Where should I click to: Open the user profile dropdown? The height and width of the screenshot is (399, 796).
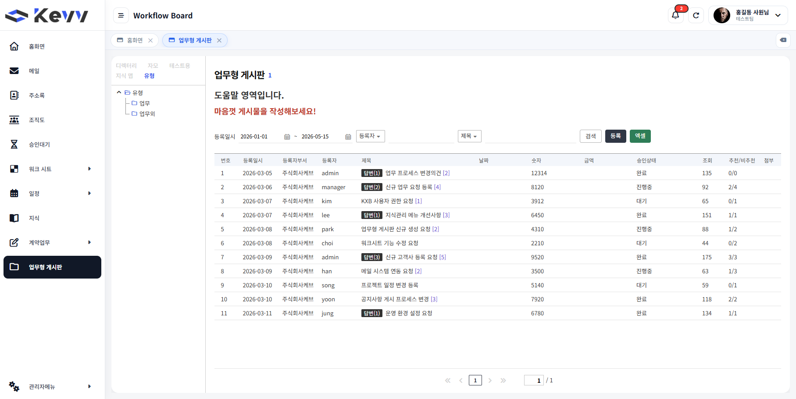click(748, 15)
